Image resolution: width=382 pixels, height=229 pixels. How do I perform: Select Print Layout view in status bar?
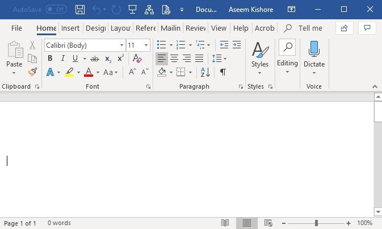click(246, 223)
